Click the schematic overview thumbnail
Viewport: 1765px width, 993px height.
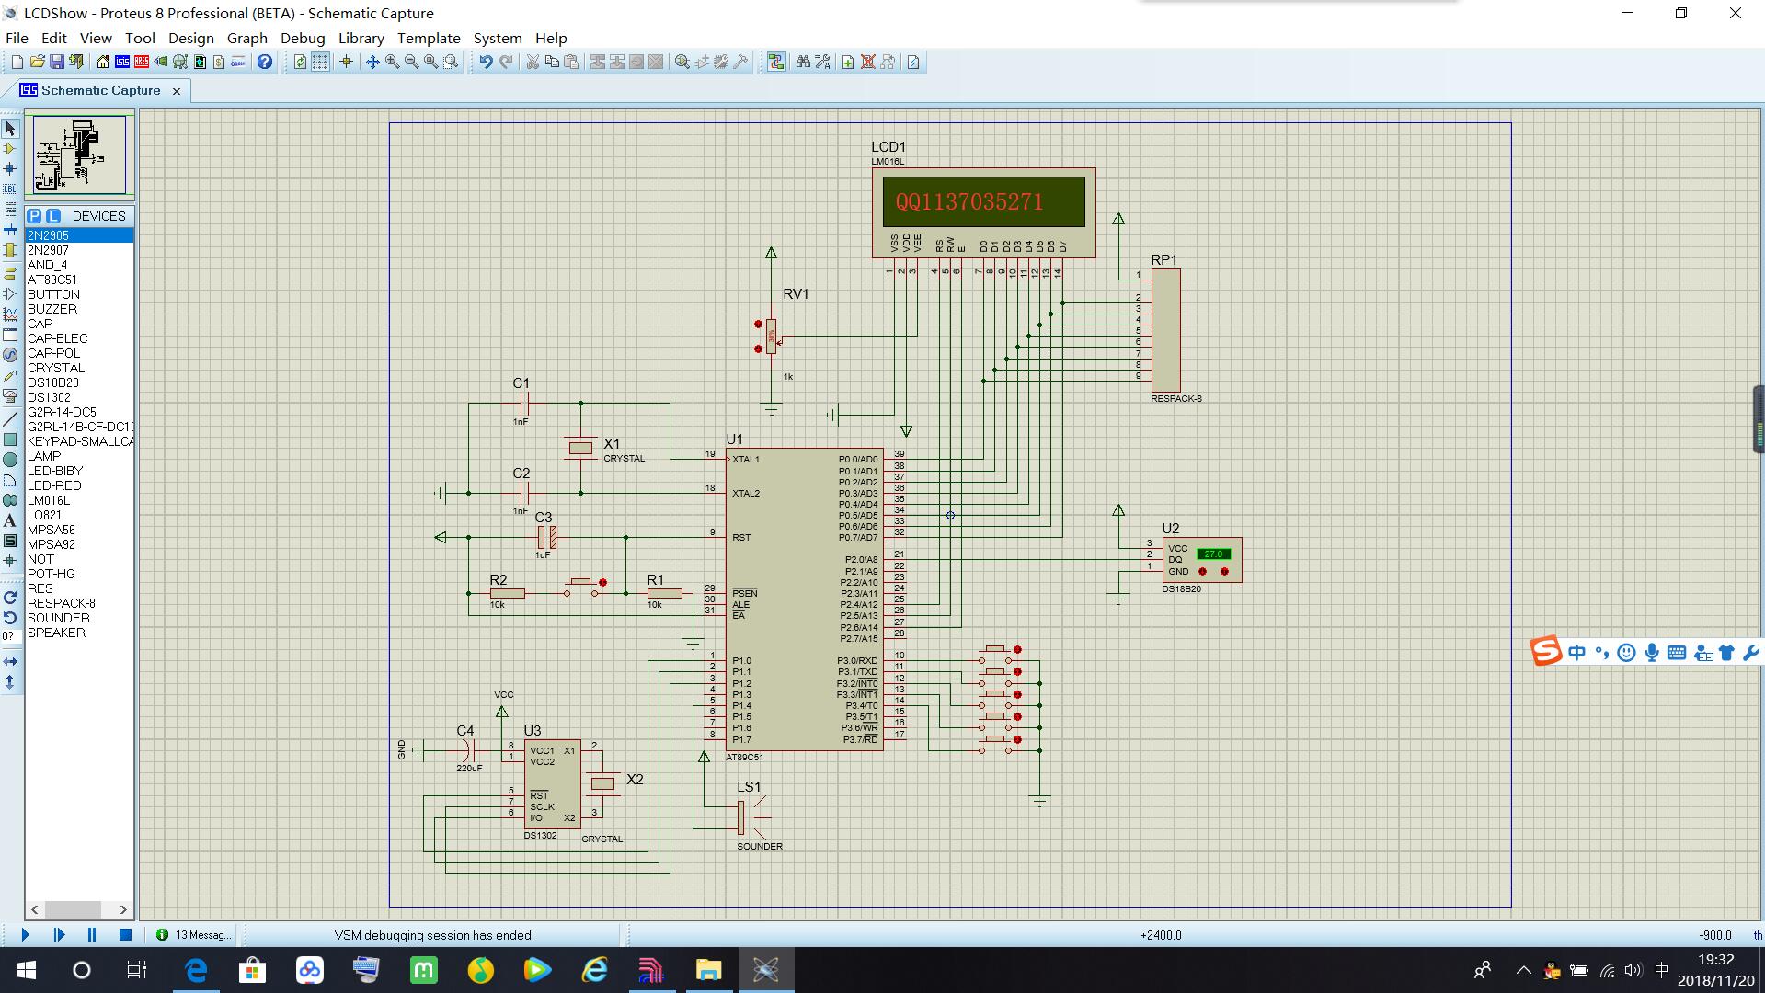click(79, 154)
